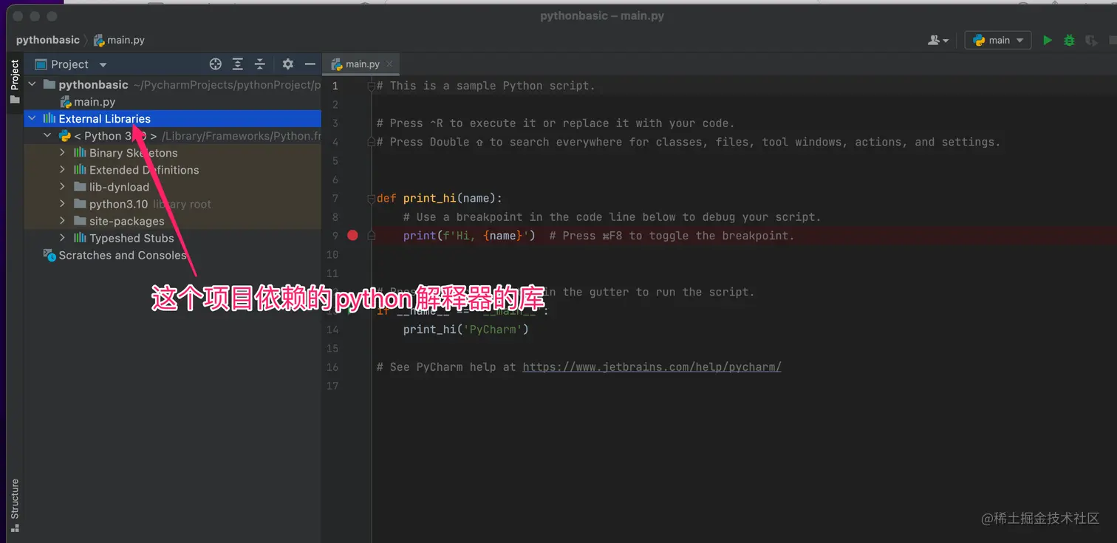Fold the comment block at line 1

[x=372, y=86]
